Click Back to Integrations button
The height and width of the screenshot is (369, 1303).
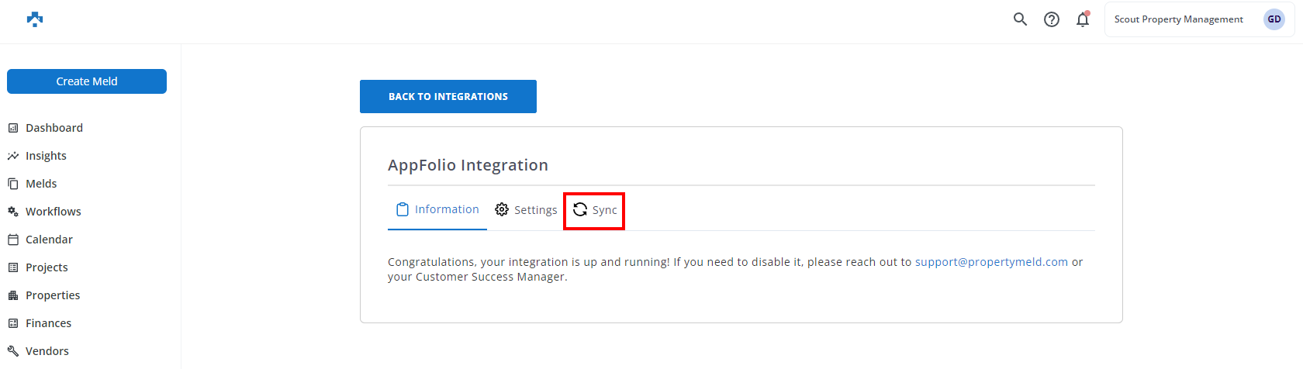(448, 97)
